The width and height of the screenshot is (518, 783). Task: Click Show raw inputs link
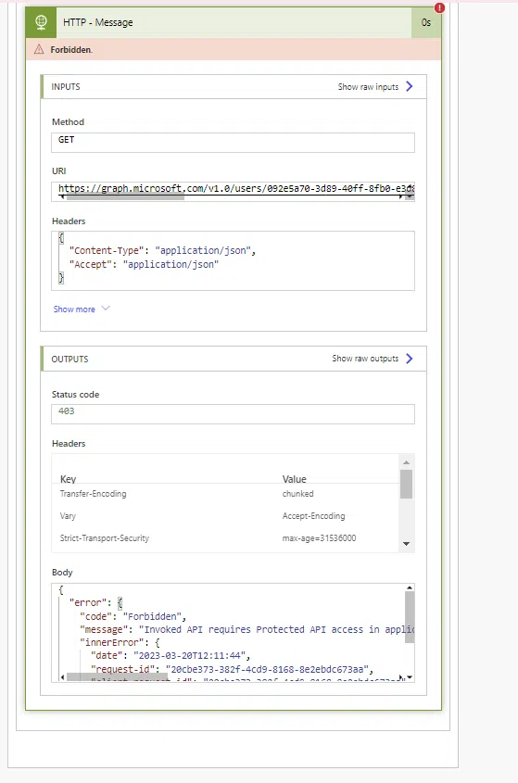368,87
